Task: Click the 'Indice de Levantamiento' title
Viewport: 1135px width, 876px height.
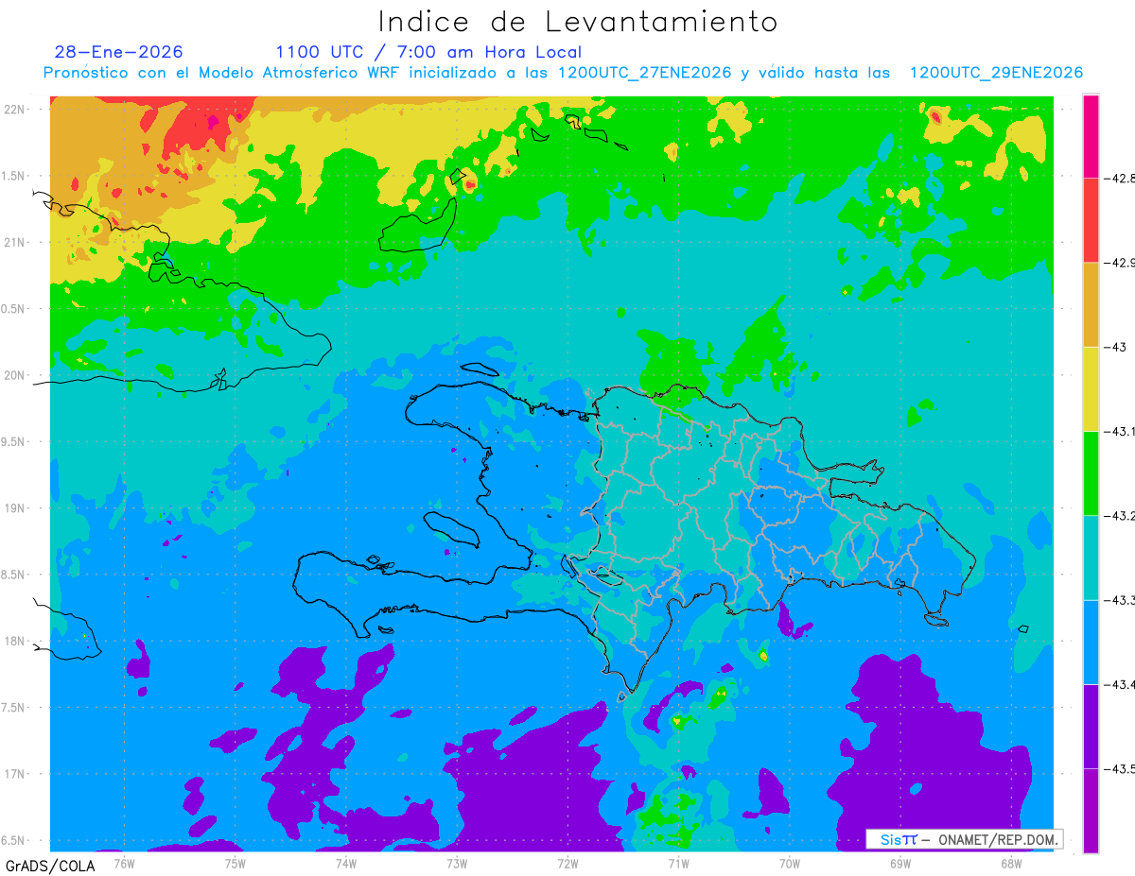Action: coord(577,21)
